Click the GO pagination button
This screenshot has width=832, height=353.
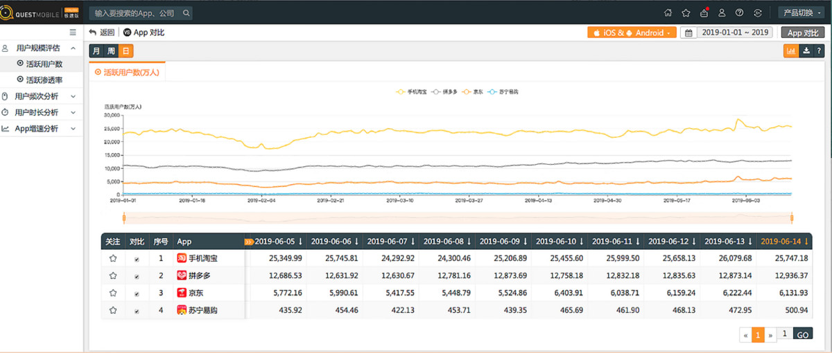(x=802, y=334)
